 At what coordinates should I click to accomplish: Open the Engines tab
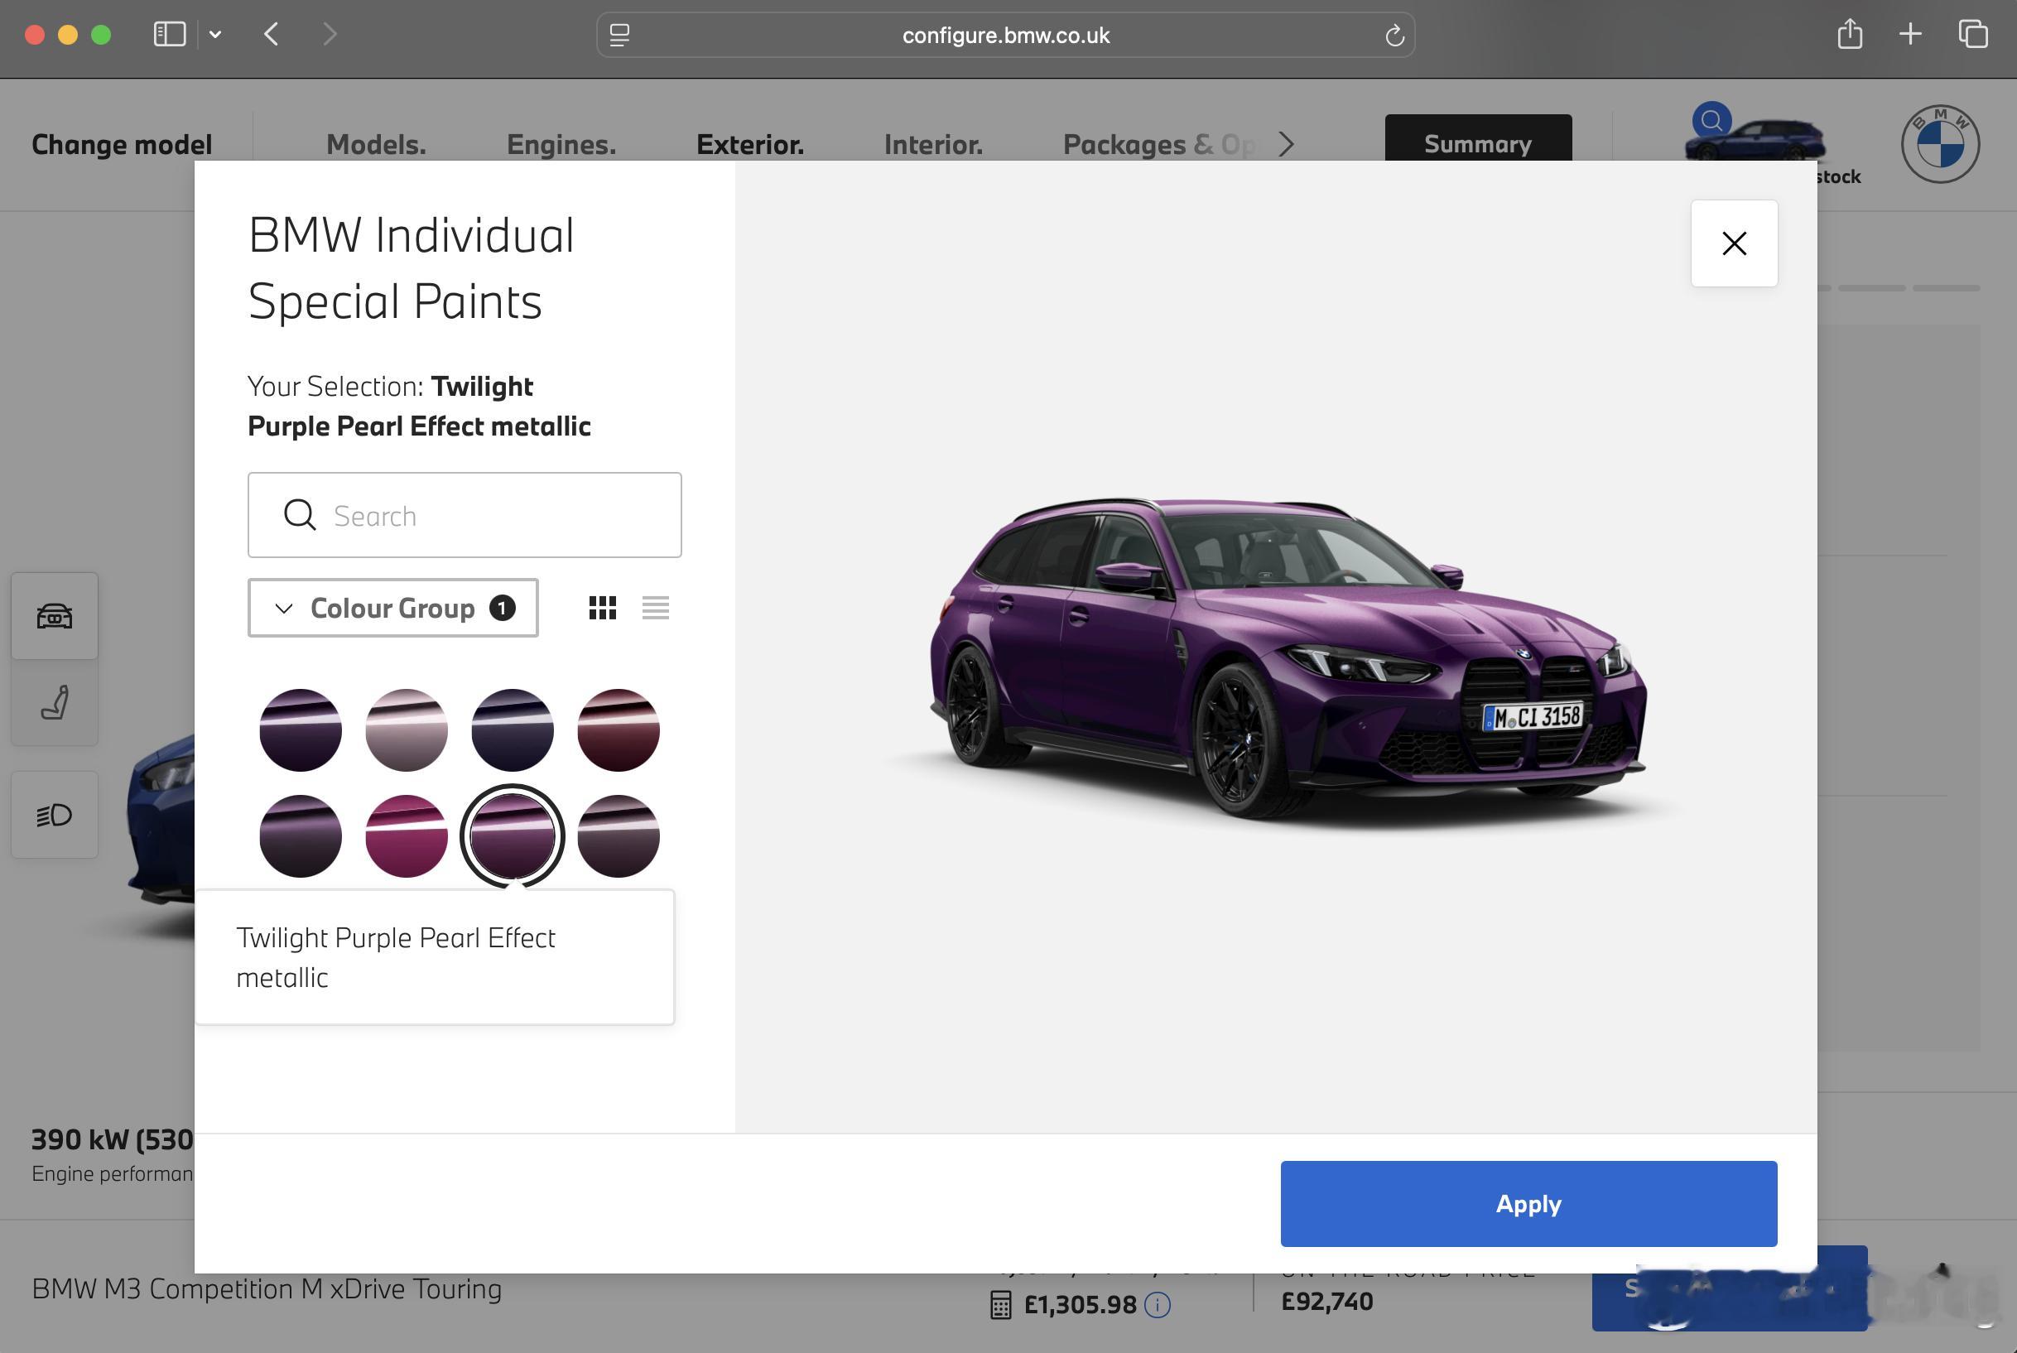click(561, 144)
